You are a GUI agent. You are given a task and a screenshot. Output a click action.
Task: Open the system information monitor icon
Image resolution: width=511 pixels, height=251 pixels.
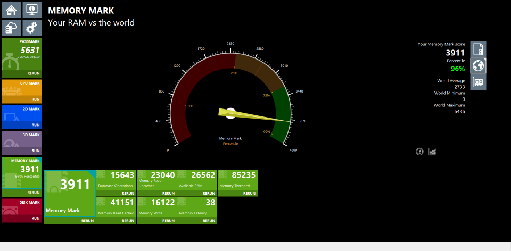(32, 10)
